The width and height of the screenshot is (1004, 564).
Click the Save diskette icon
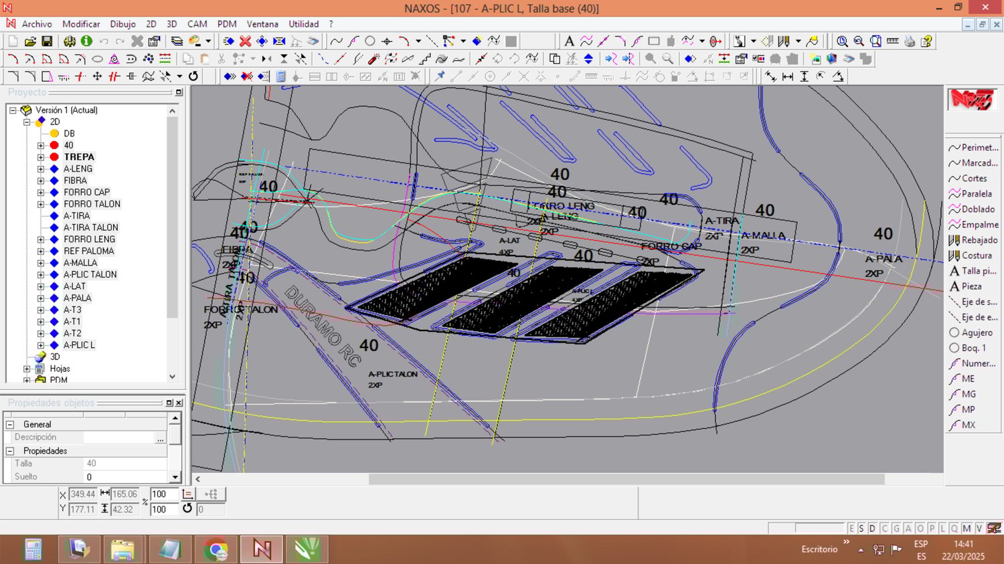(47, 41)
